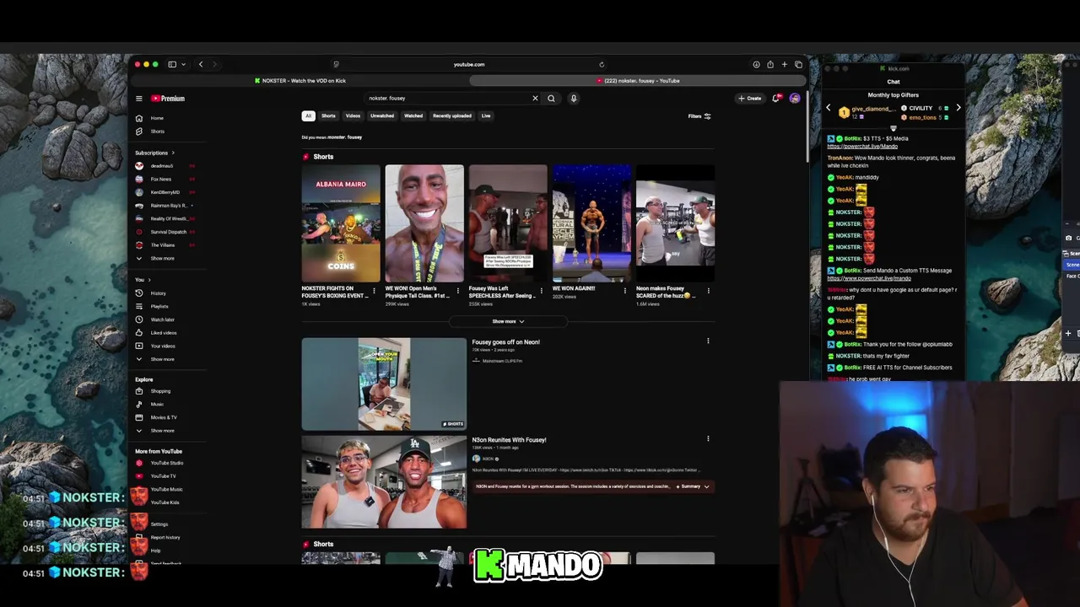Start voice search with the microphone icon
Viewport: 1080px width, 607px height.
573,99
